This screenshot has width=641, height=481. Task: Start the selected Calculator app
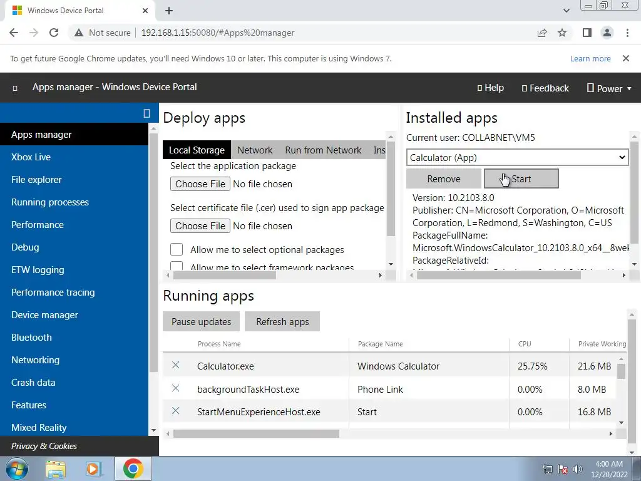(x=521, y=178)
